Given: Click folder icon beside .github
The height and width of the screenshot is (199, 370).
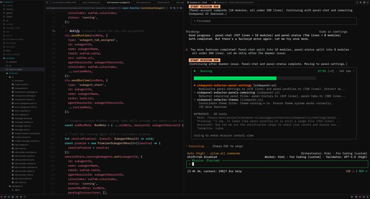Looking at the screenshot, I should click(x=4, y=13).
